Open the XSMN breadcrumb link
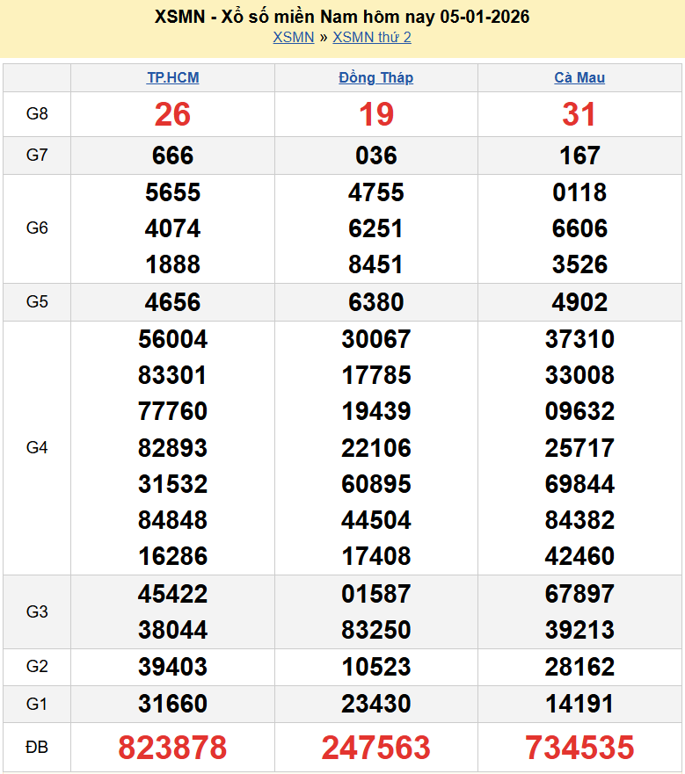The height and width of the screenshot is (774, 685). click(293, 38)
